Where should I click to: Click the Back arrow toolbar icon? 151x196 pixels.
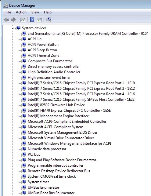(6, 20)
